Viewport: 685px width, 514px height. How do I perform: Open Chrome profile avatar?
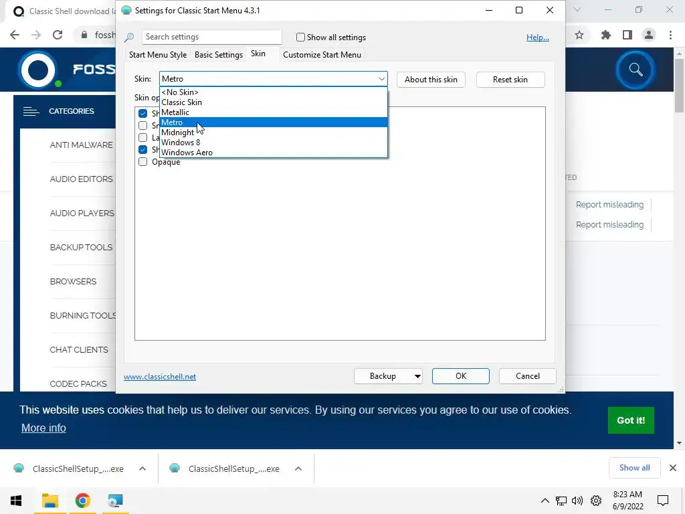649,35
